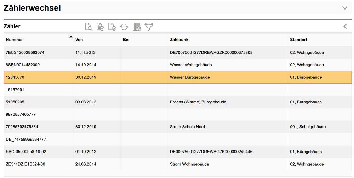Refresh the Zähler list
Screen dimensions: 354x178
[x=124, y=26]
